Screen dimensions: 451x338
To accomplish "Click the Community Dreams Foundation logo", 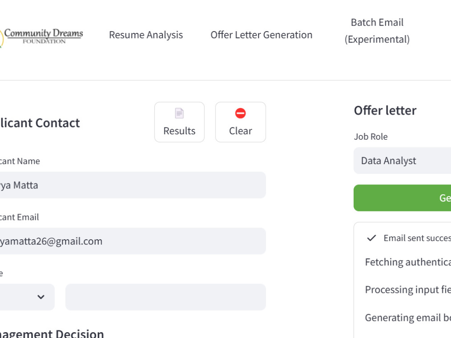I will tap(41, 37).
